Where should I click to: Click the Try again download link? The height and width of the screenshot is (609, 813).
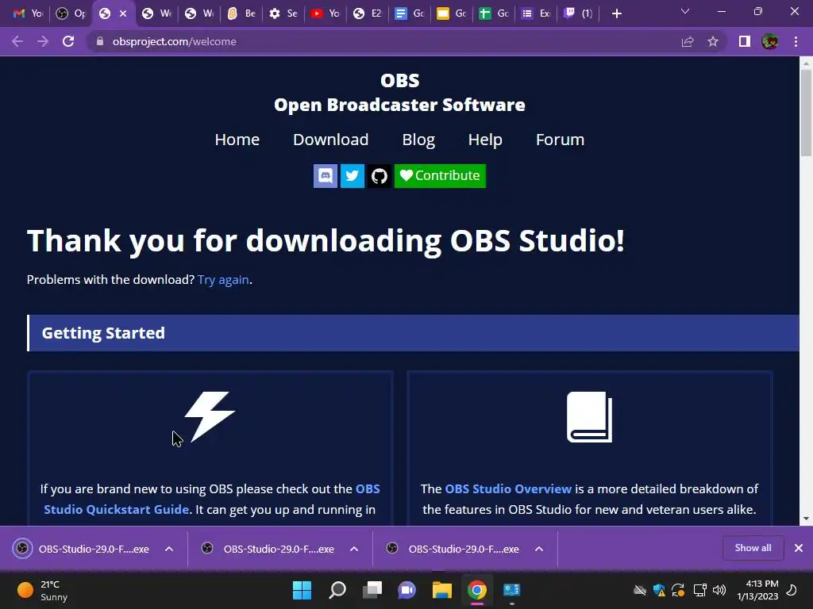pyautogui.click(x=223, y=280)
